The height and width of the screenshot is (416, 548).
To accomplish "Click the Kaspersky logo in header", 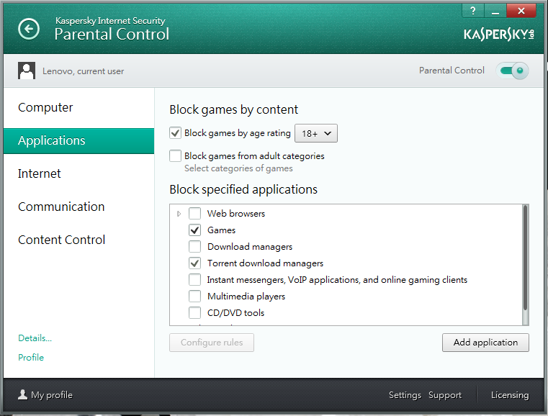I will pos(499,35).
